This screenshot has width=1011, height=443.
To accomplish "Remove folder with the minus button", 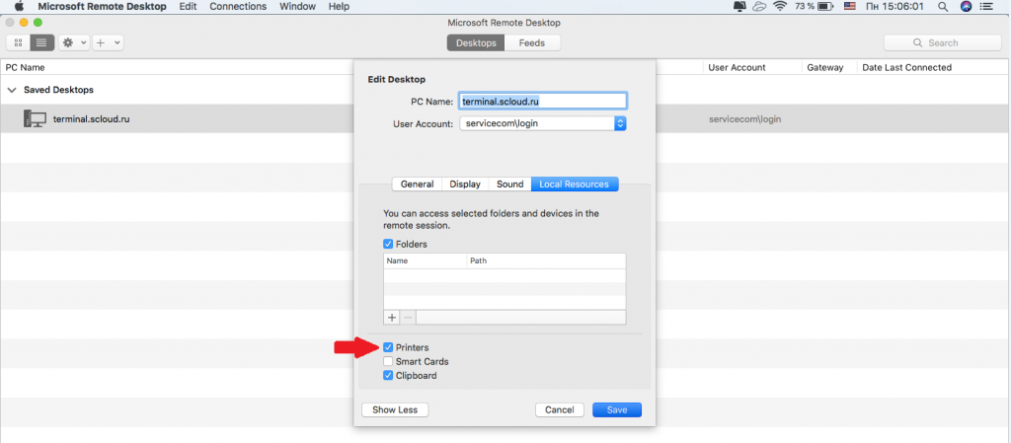I will coord(408,318).
